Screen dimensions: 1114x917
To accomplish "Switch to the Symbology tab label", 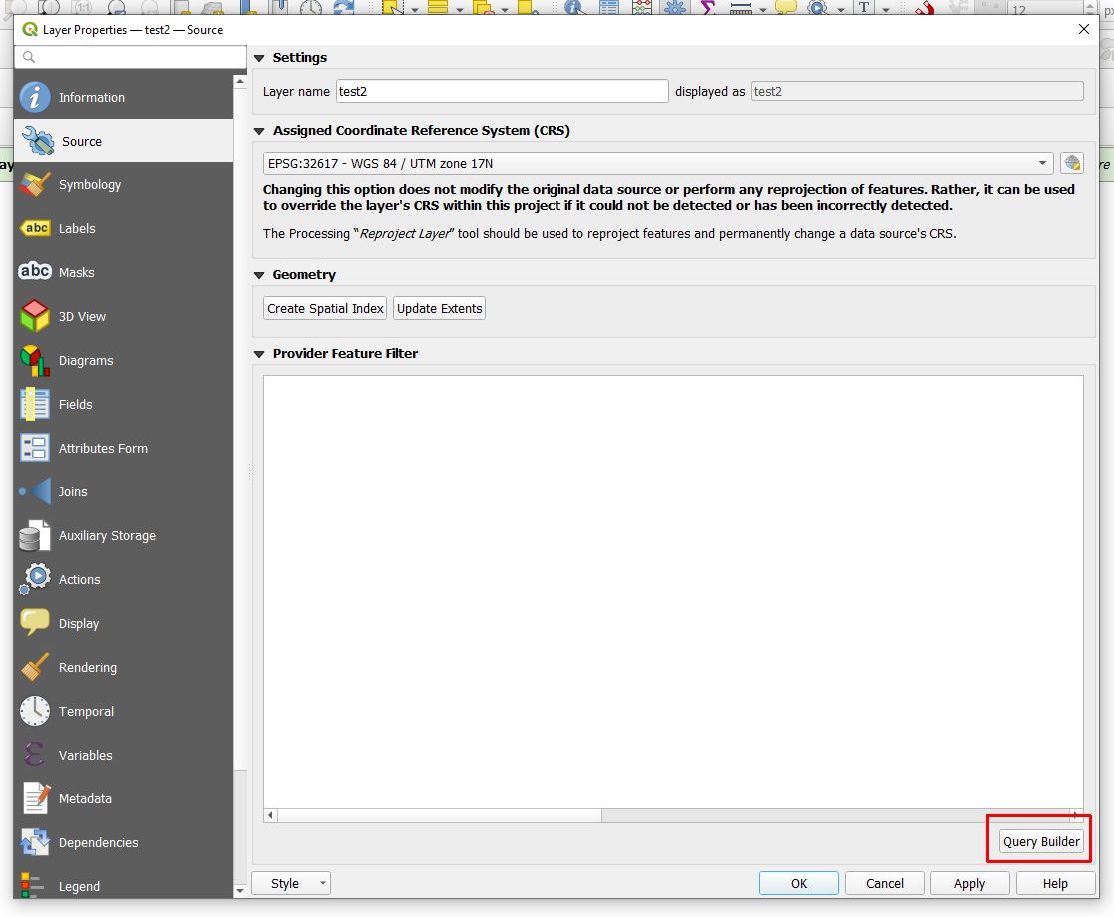I will (x=90, y=184).
